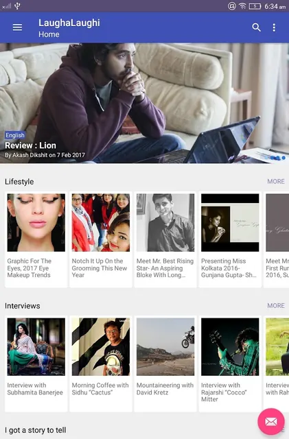Image resolution: width=289 pixels, height=439 pixels.
Task: Click 'I got a story to tell' heading
Action: click(x=36, y=430)
